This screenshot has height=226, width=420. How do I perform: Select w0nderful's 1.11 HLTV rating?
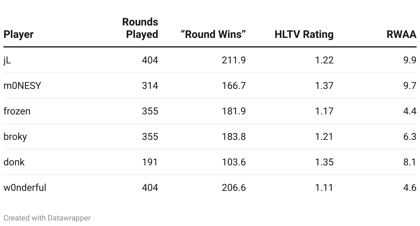click(x=324, y=187)
